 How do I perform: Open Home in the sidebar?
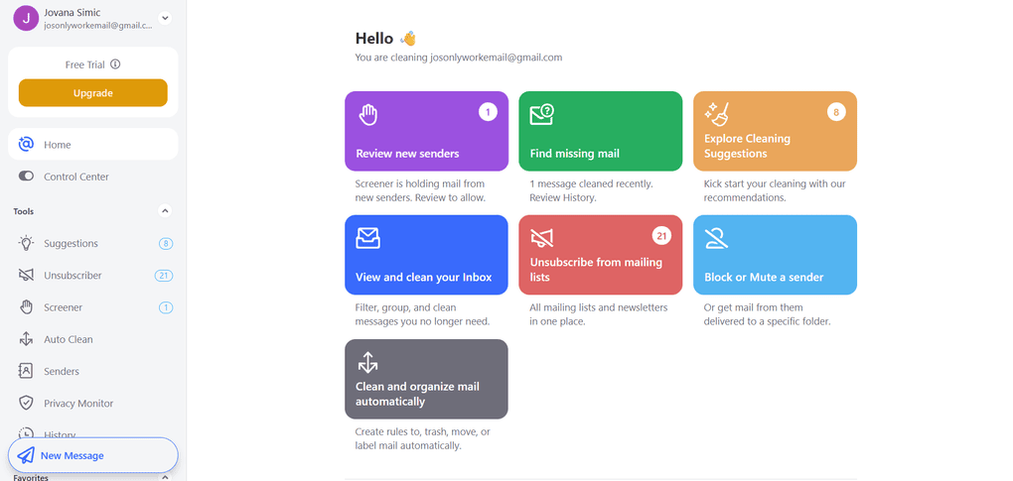[93, 145]
